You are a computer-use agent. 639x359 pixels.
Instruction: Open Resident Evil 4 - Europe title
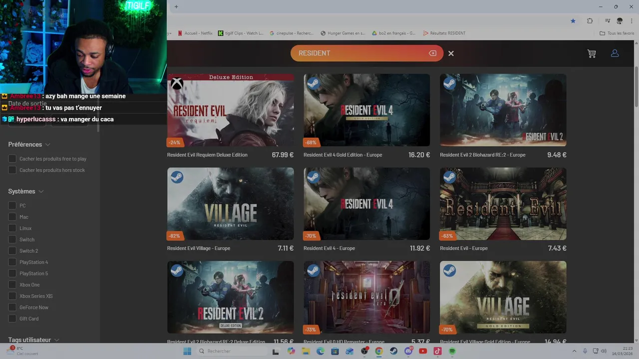pyautogui.click(x=329, y=248)
